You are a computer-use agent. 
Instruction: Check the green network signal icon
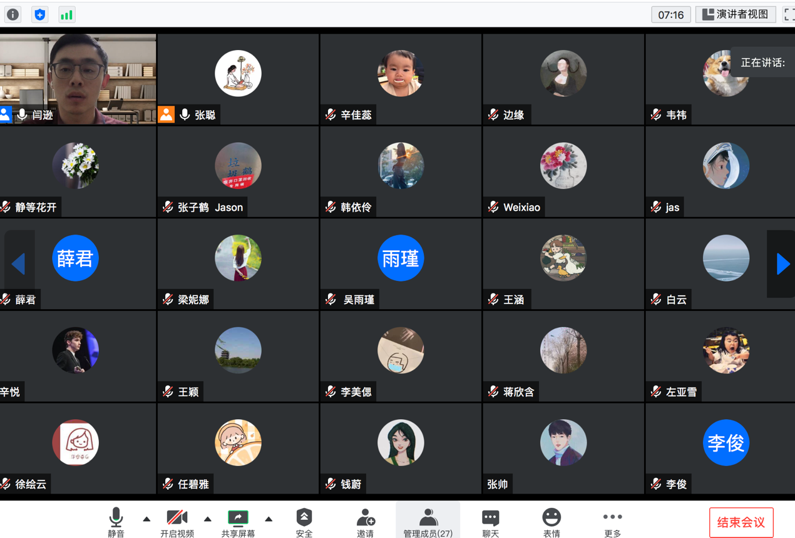click(66, 14)
